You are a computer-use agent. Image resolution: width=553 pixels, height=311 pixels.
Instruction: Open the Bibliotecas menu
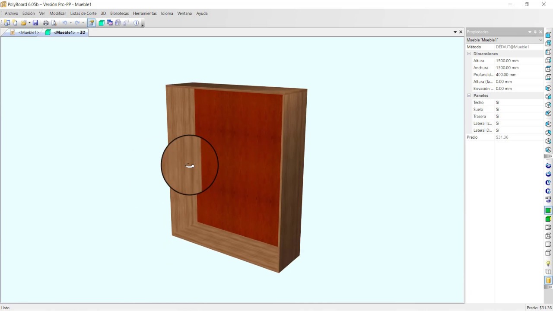coord(119,13)
